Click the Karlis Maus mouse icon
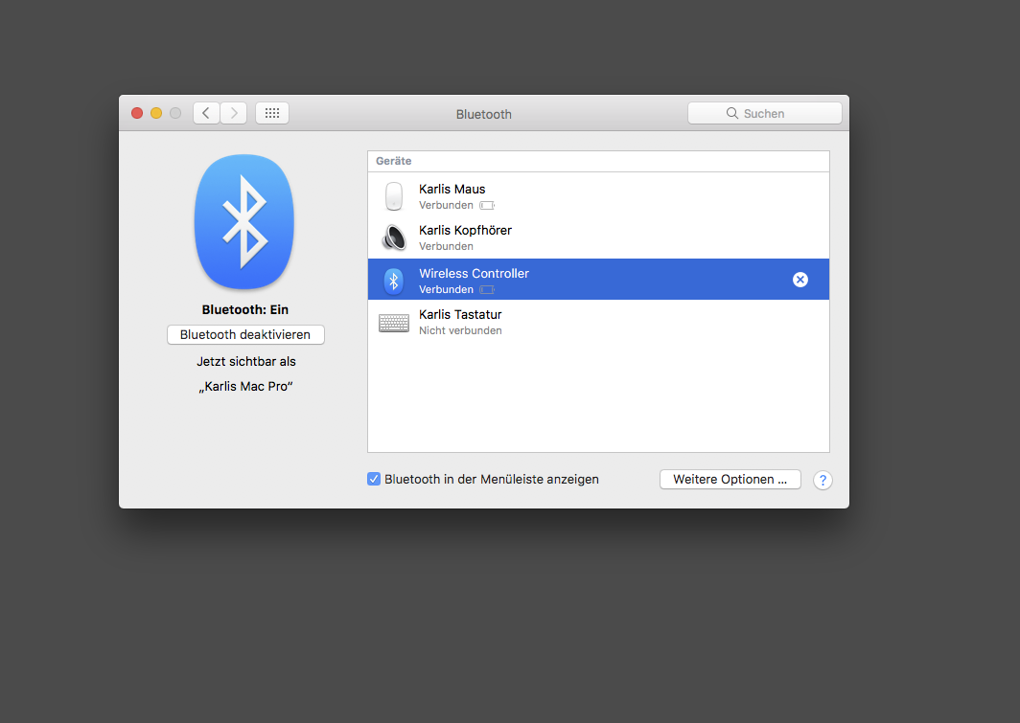 (x=394, y=196)
